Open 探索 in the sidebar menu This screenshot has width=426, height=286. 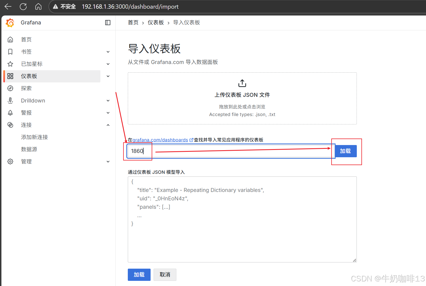[x=26, y=88]
